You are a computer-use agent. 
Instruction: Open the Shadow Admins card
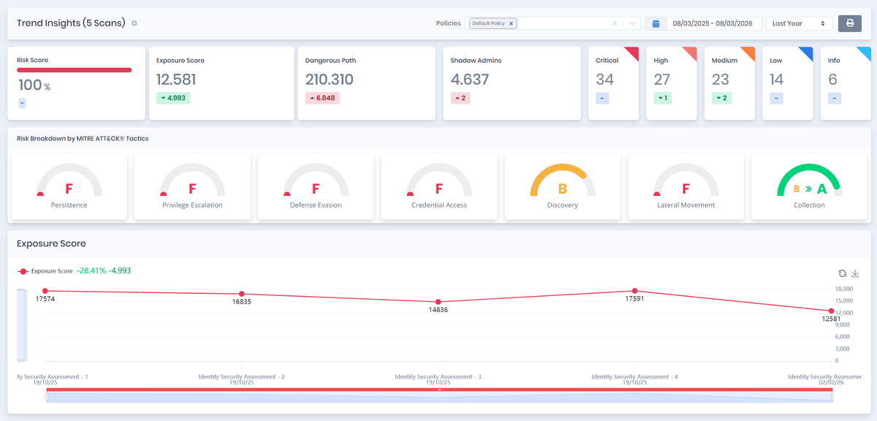tap(512, 83)
